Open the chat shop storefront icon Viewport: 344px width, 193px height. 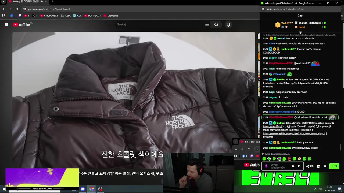click(x=318, y=166)
